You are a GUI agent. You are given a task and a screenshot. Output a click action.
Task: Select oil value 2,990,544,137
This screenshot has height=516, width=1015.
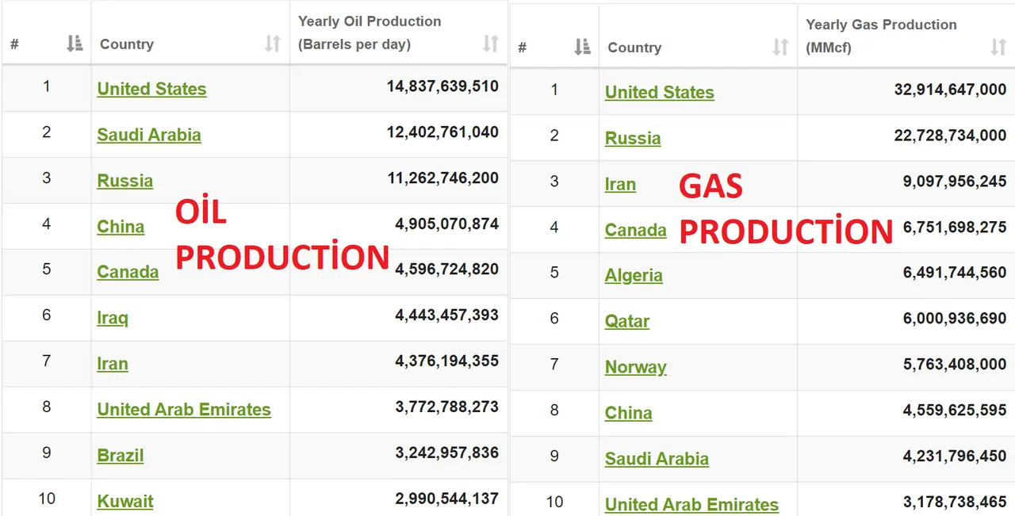[x=446, y=499]
